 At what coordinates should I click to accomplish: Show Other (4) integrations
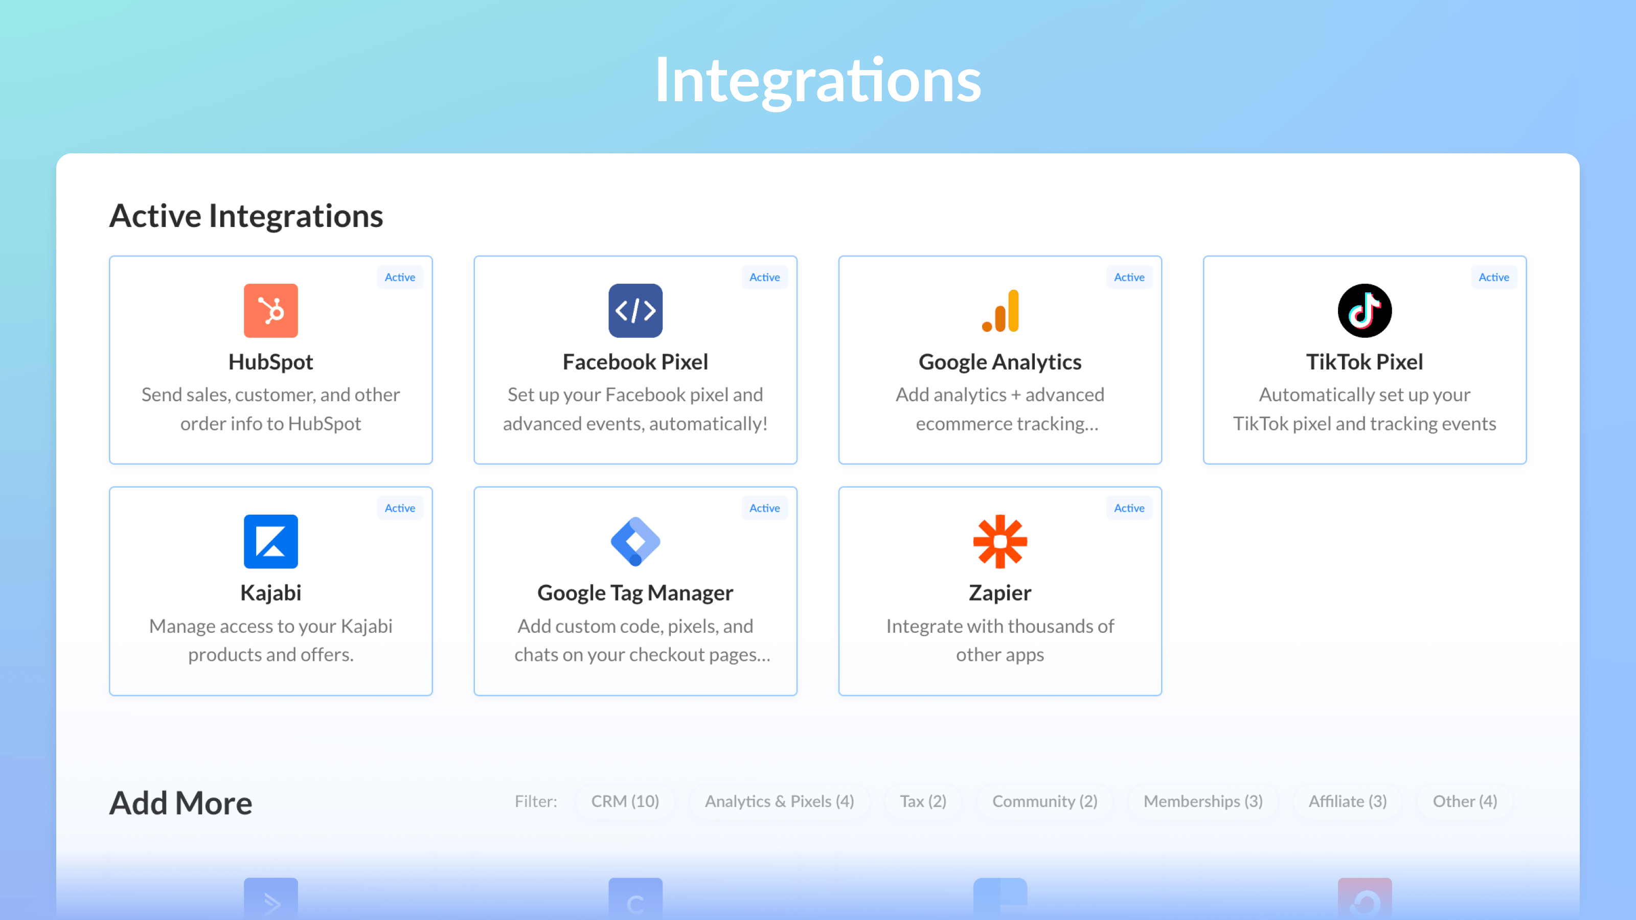point(1465,801)
